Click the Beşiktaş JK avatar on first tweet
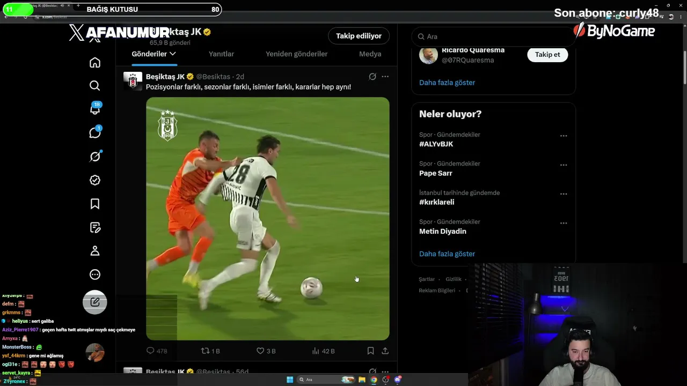This screenshot has width=687, height=386. (133, 81)
